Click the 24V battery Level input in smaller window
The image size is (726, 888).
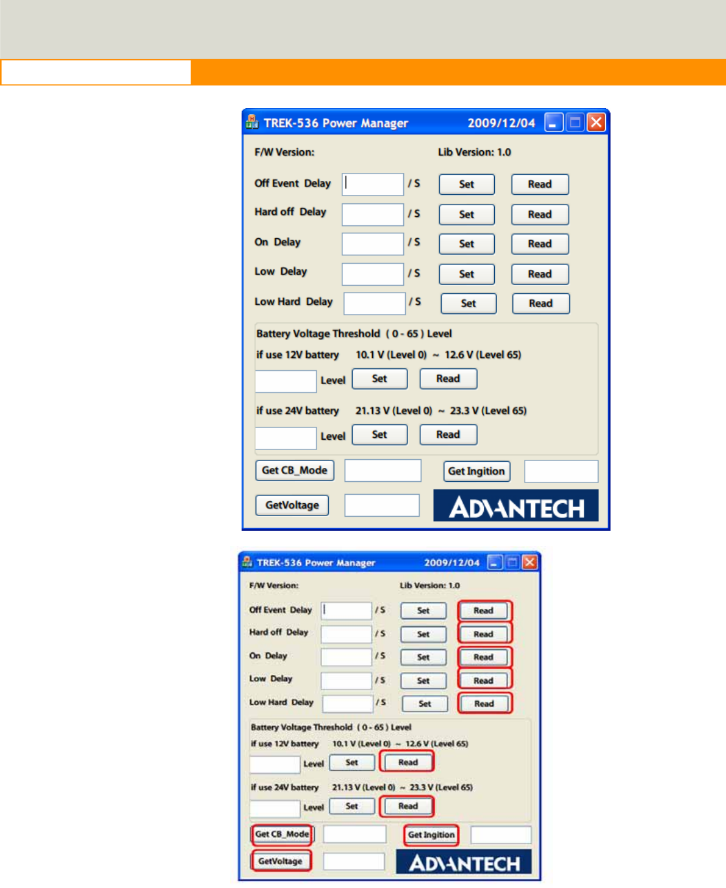click(275, 809)
